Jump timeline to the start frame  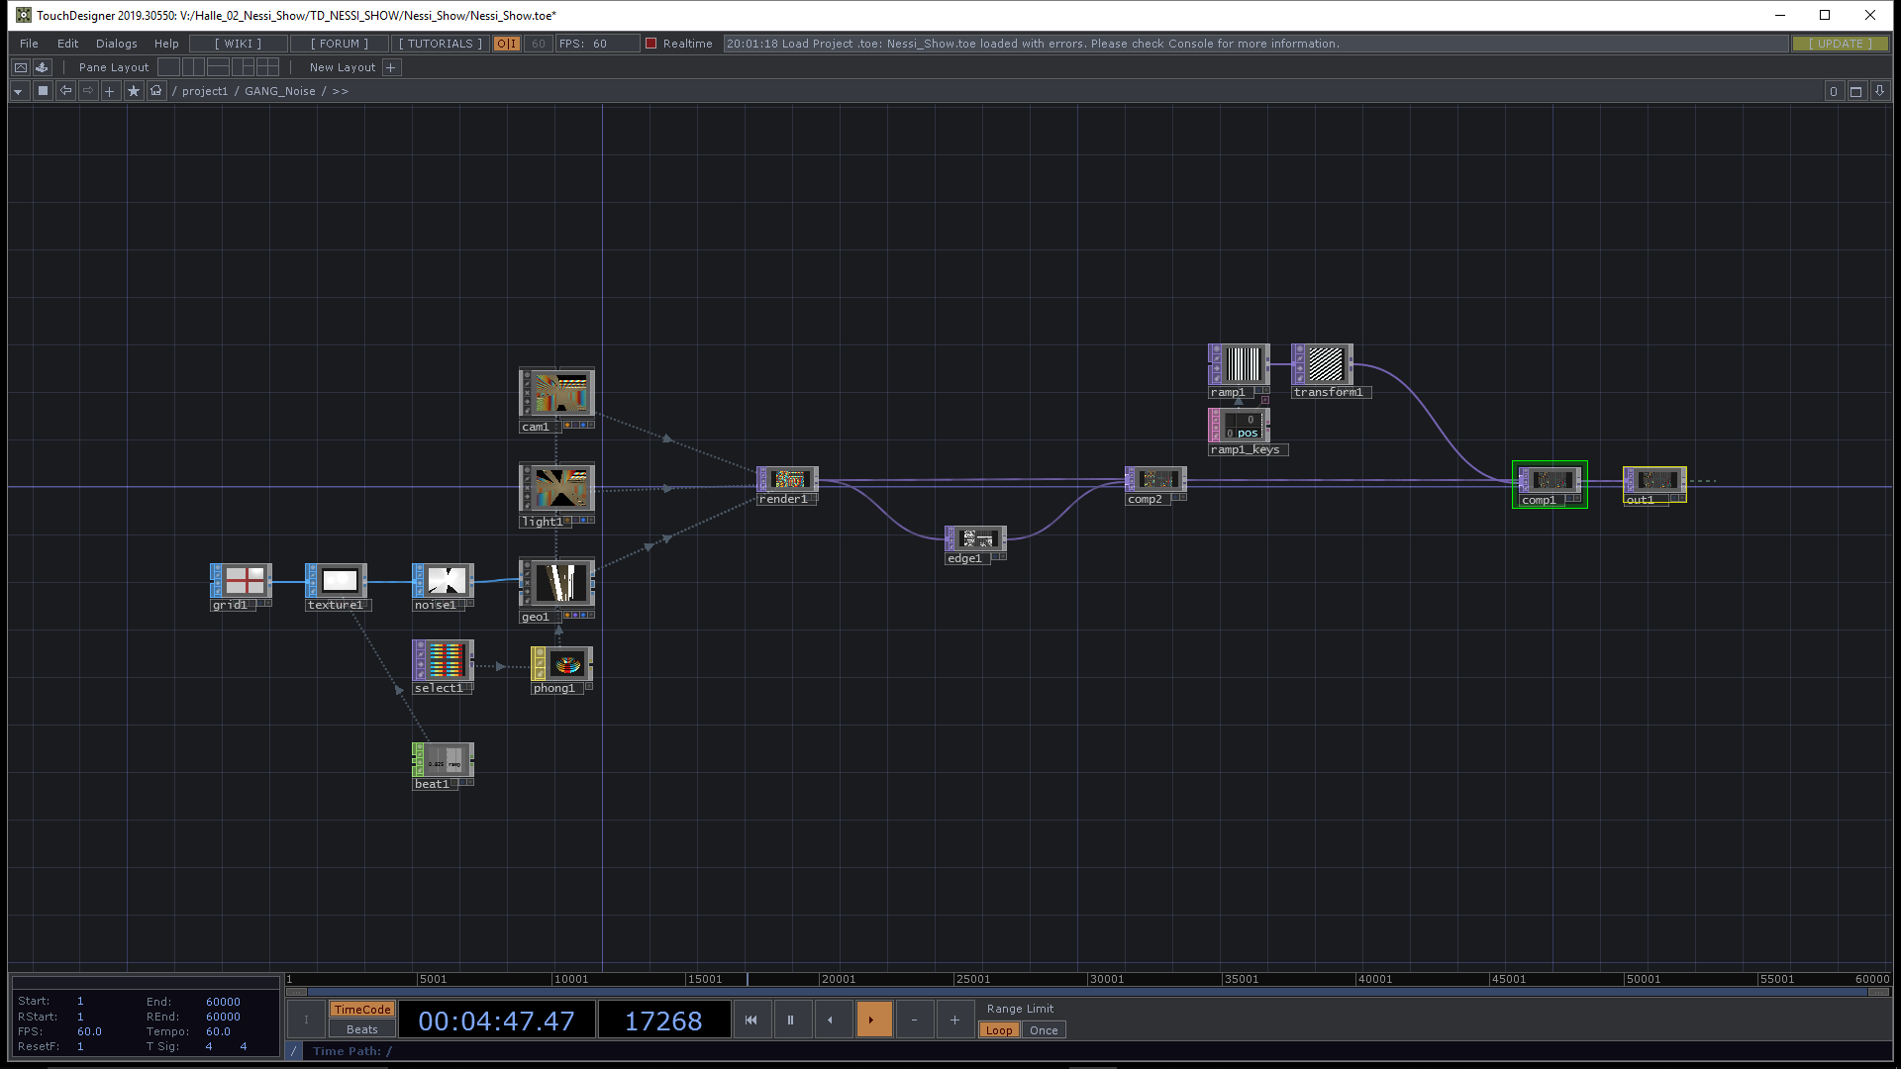[x=750, y=1020]
